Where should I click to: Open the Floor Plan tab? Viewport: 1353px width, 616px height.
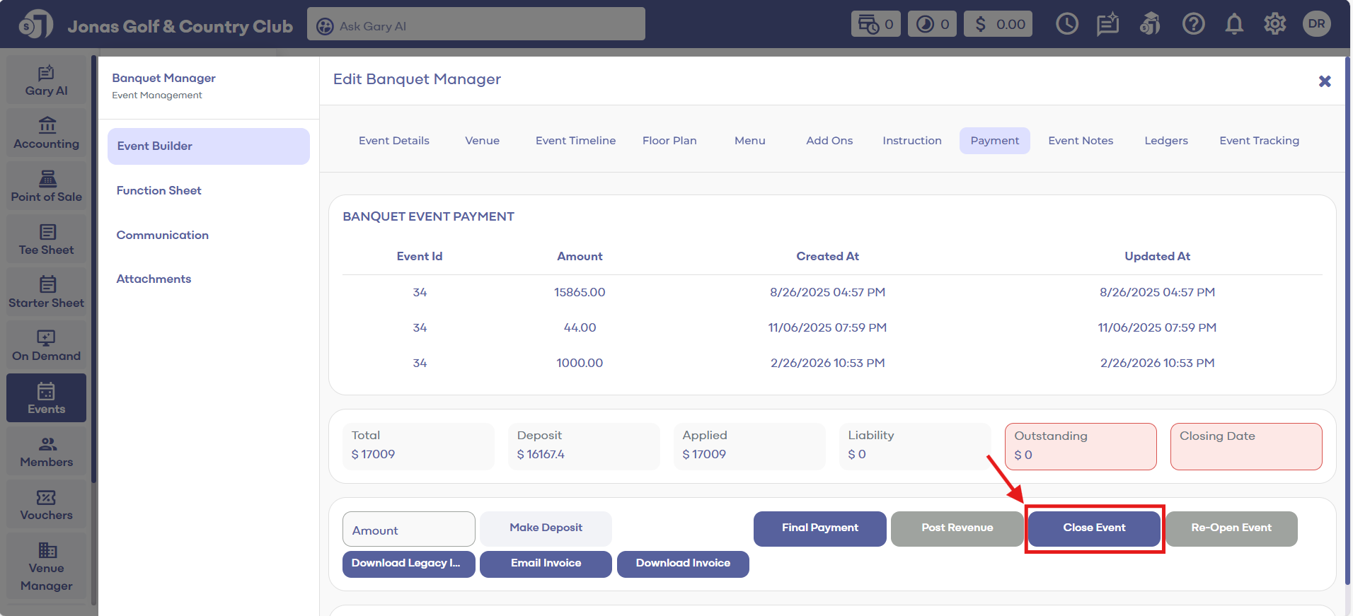pos(669,141)
